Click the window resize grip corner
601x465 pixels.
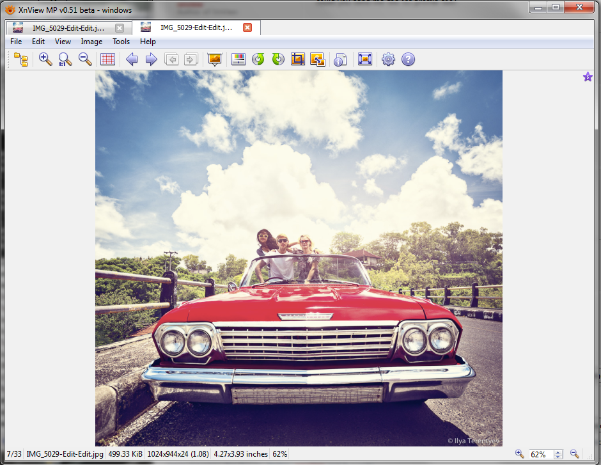tap(590, 455)
